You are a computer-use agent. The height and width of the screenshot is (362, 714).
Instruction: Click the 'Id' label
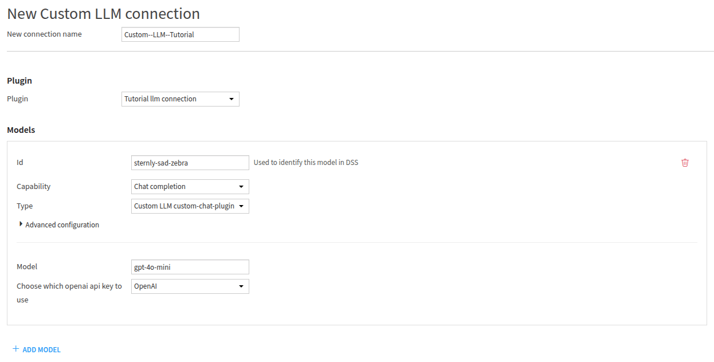point(20,163)
